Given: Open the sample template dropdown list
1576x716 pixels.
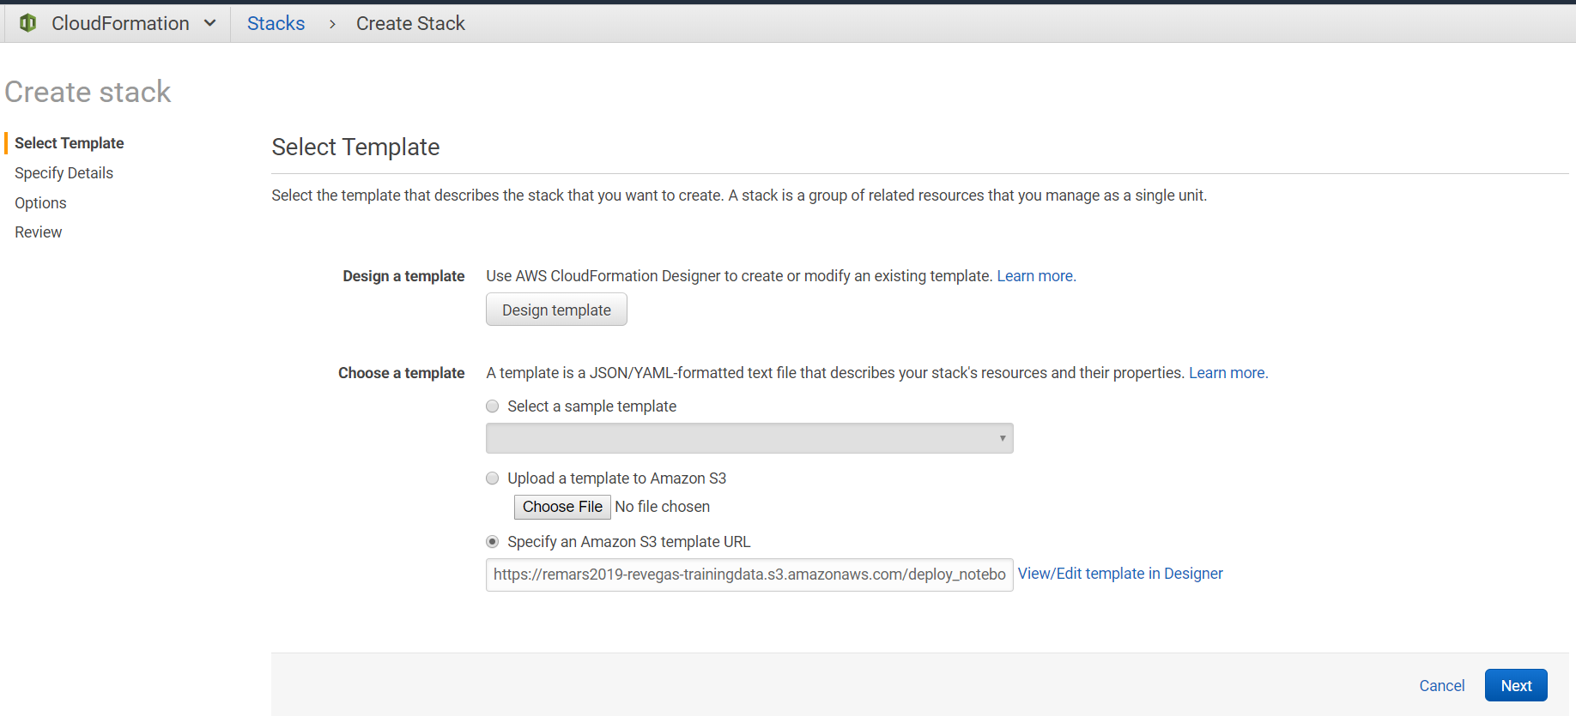Looking at the screenshot, I should pyautogui.click(x=749, y=438).
